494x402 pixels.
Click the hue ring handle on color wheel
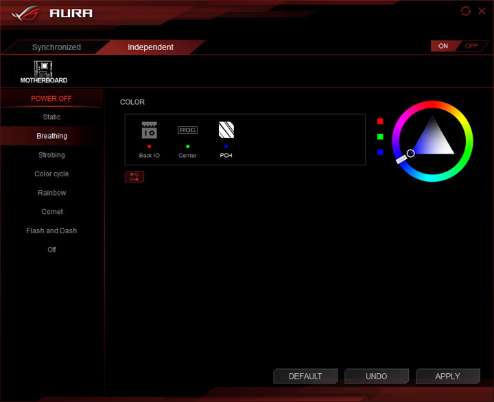(401, 159)
